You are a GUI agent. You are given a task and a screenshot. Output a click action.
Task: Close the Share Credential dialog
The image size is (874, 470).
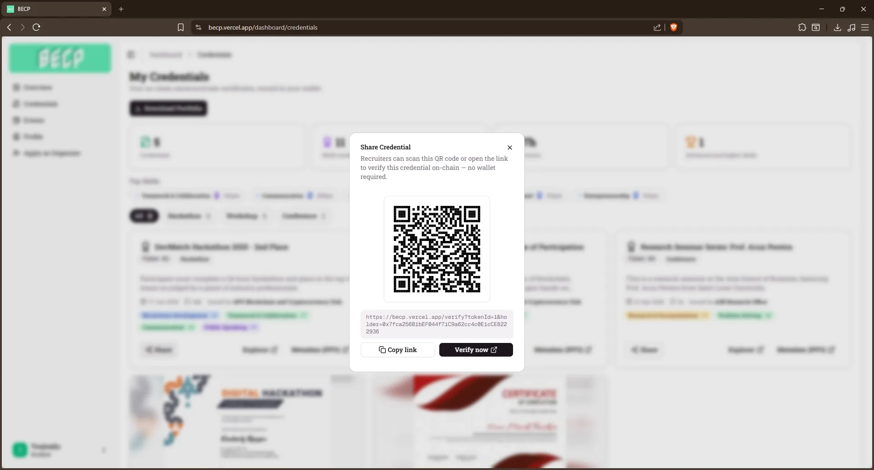[x=510, y=148]
